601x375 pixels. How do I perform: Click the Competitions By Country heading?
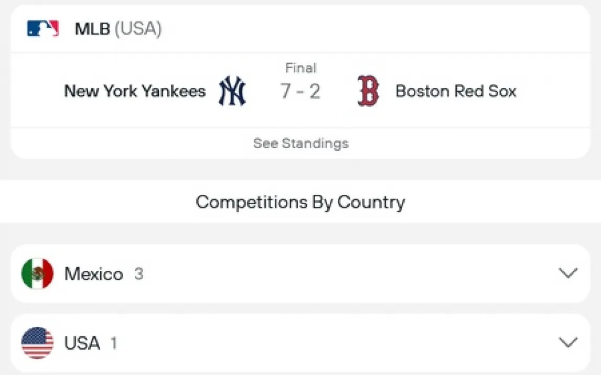point(300,202)
